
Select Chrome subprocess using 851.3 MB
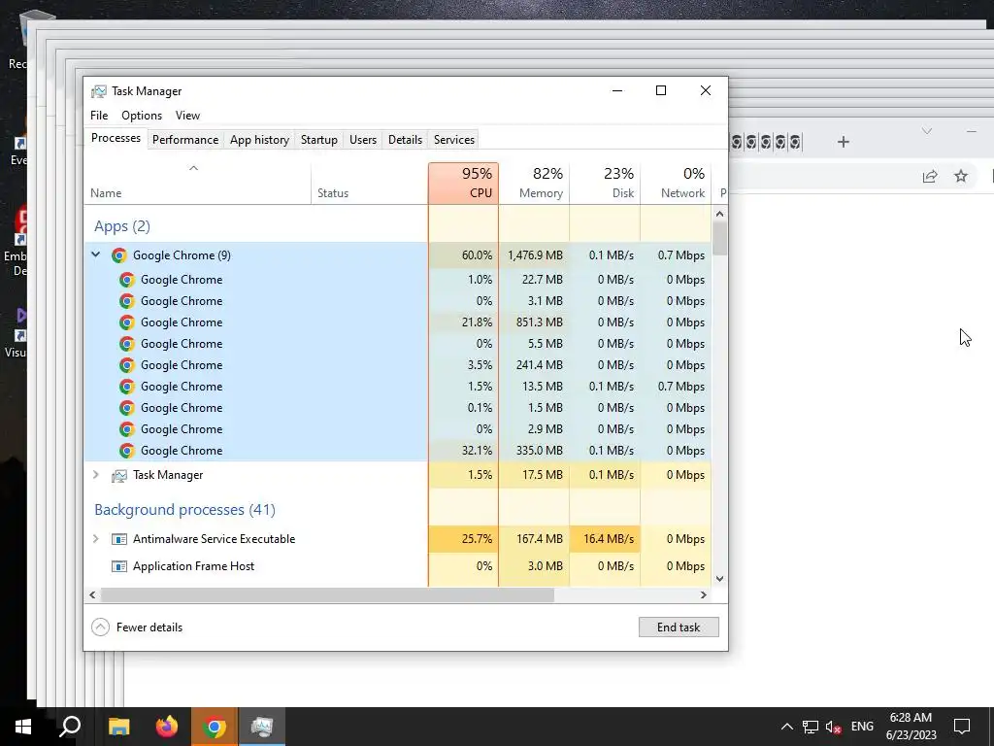coord(397,322)
